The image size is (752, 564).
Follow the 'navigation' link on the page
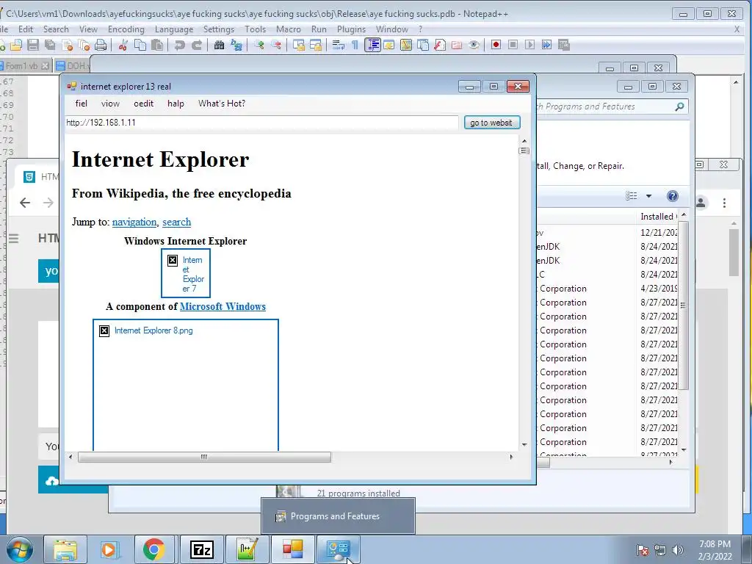click(134, 222)
